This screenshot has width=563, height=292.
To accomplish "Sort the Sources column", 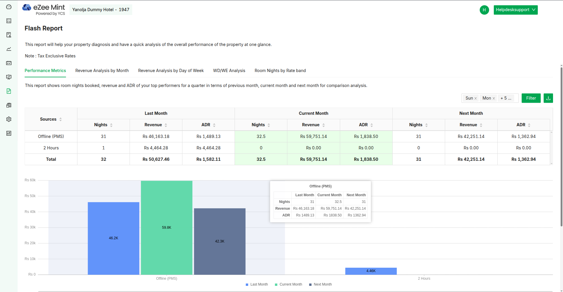I will [61, 119].
